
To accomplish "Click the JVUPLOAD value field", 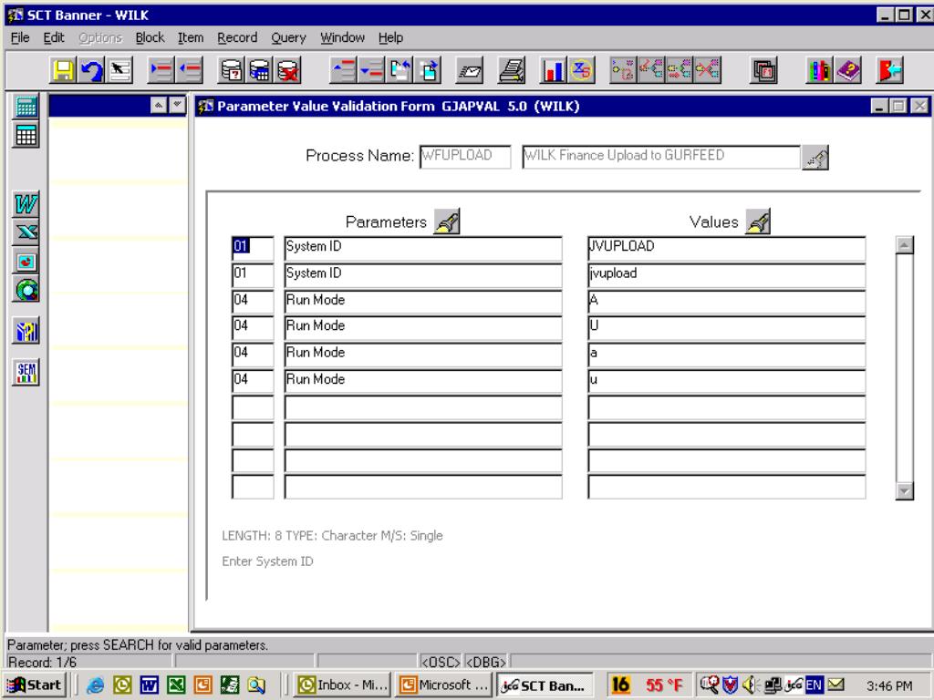I will [x=727, y=248].
